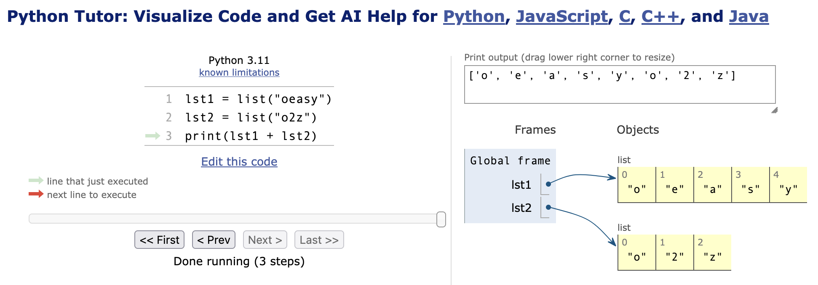Follow the Python link in the heading
The height and width of the screenshot is (285, 818).
tap(474, 17)
